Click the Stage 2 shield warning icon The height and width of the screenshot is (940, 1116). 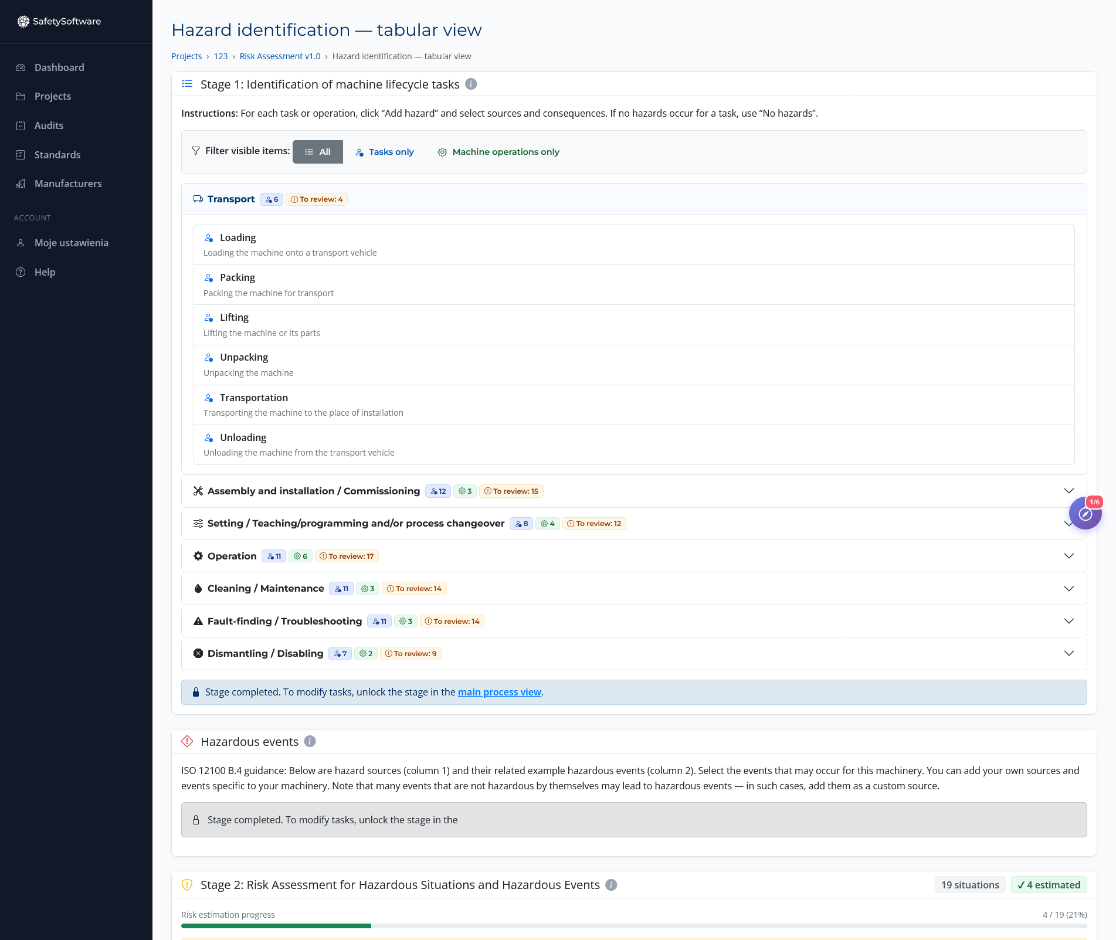[x=187, y=885]
